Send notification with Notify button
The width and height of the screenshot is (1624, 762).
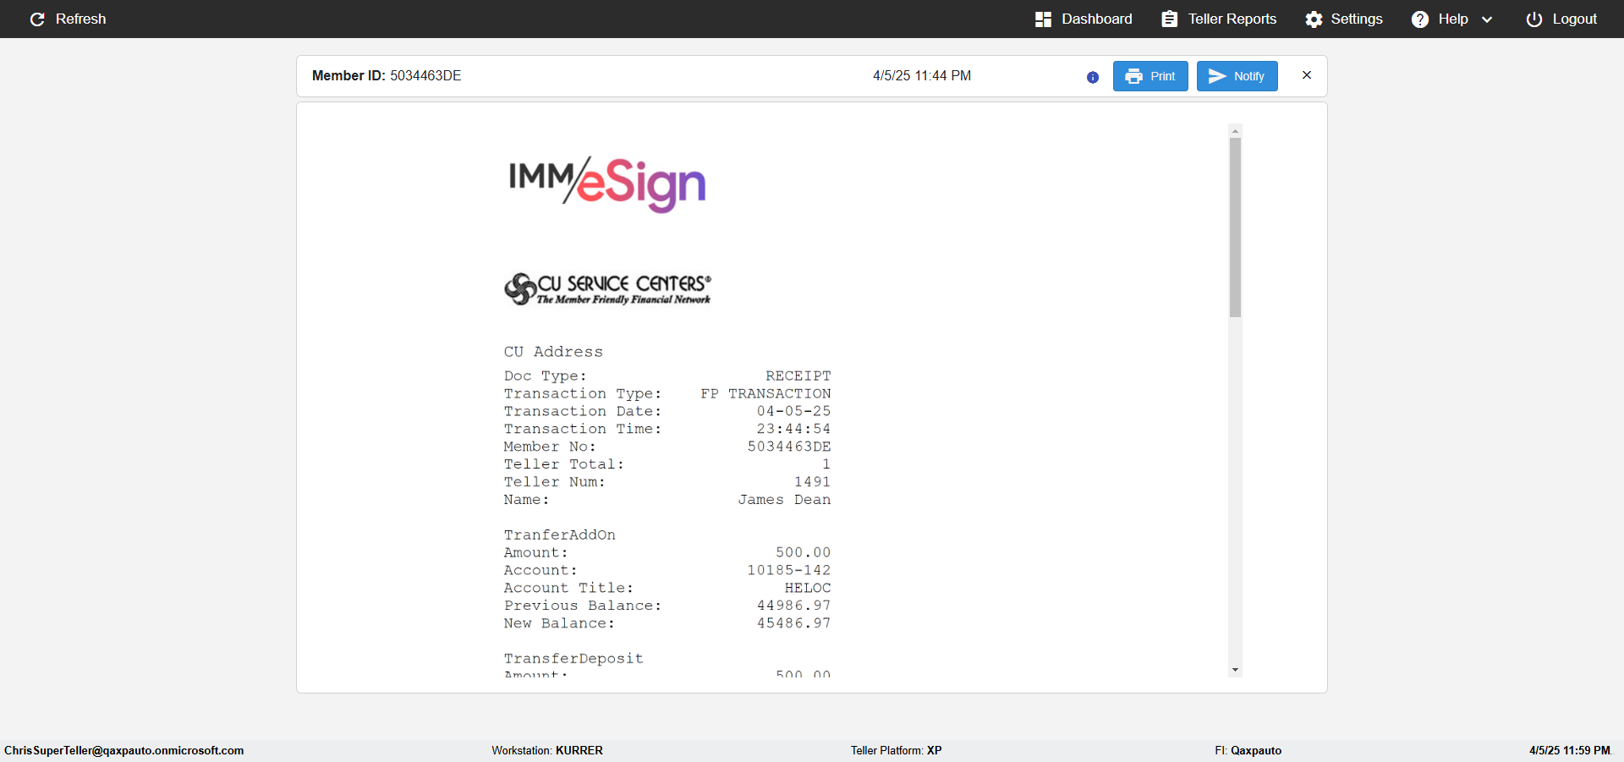pos(1237,76)
